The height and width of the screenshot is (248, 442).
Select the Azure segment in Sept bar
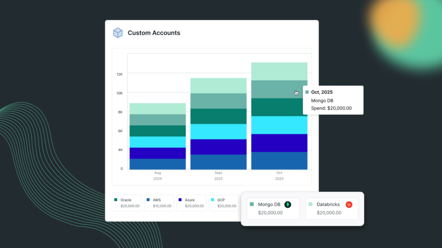pyautogui.click(x=218, y=147)
